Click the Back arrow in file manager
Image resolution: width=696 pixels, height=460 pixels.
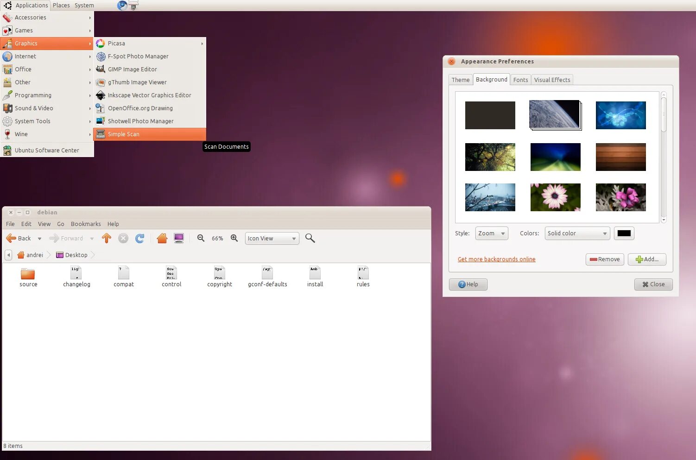tap(19, 239)
